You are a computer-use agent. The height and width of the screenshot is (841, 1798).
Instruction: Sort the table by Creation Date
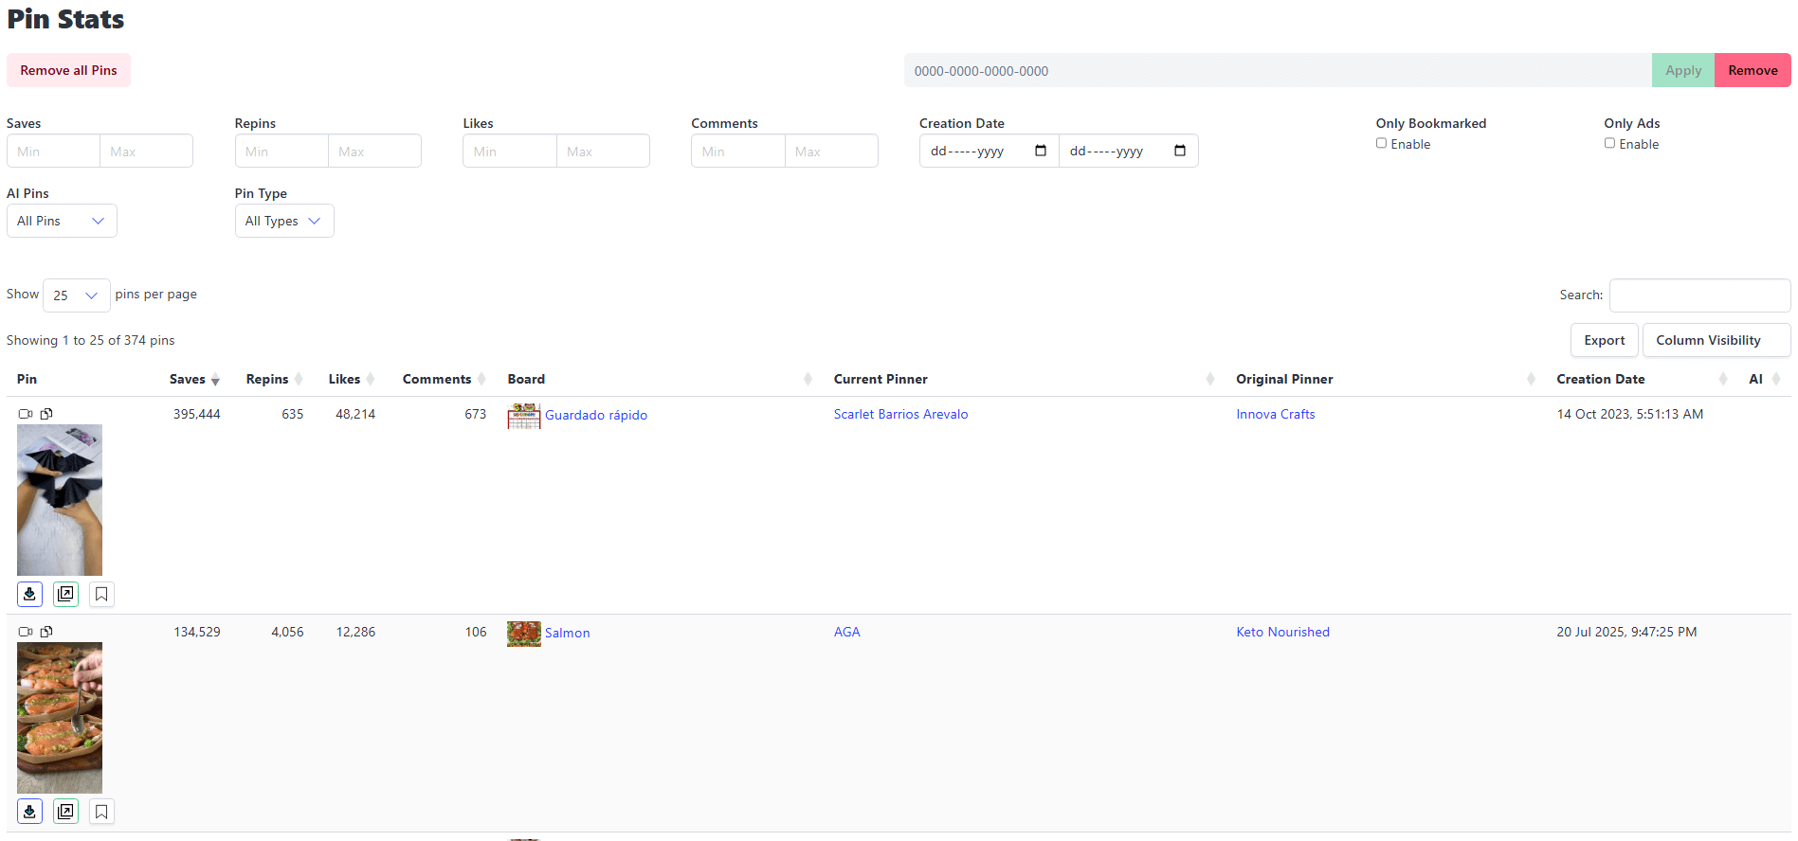pos(1641,379)
